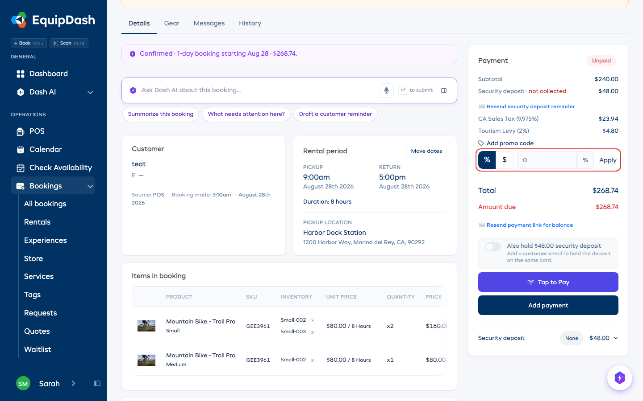Open customer name teat link

click(139, 164)
